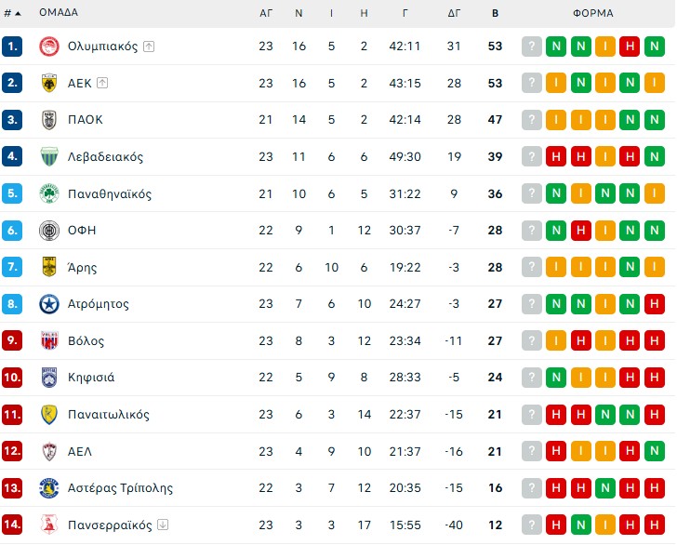Sort by the ΔΓ goal difference header
The image size is (677, 545).
(454, 13)
